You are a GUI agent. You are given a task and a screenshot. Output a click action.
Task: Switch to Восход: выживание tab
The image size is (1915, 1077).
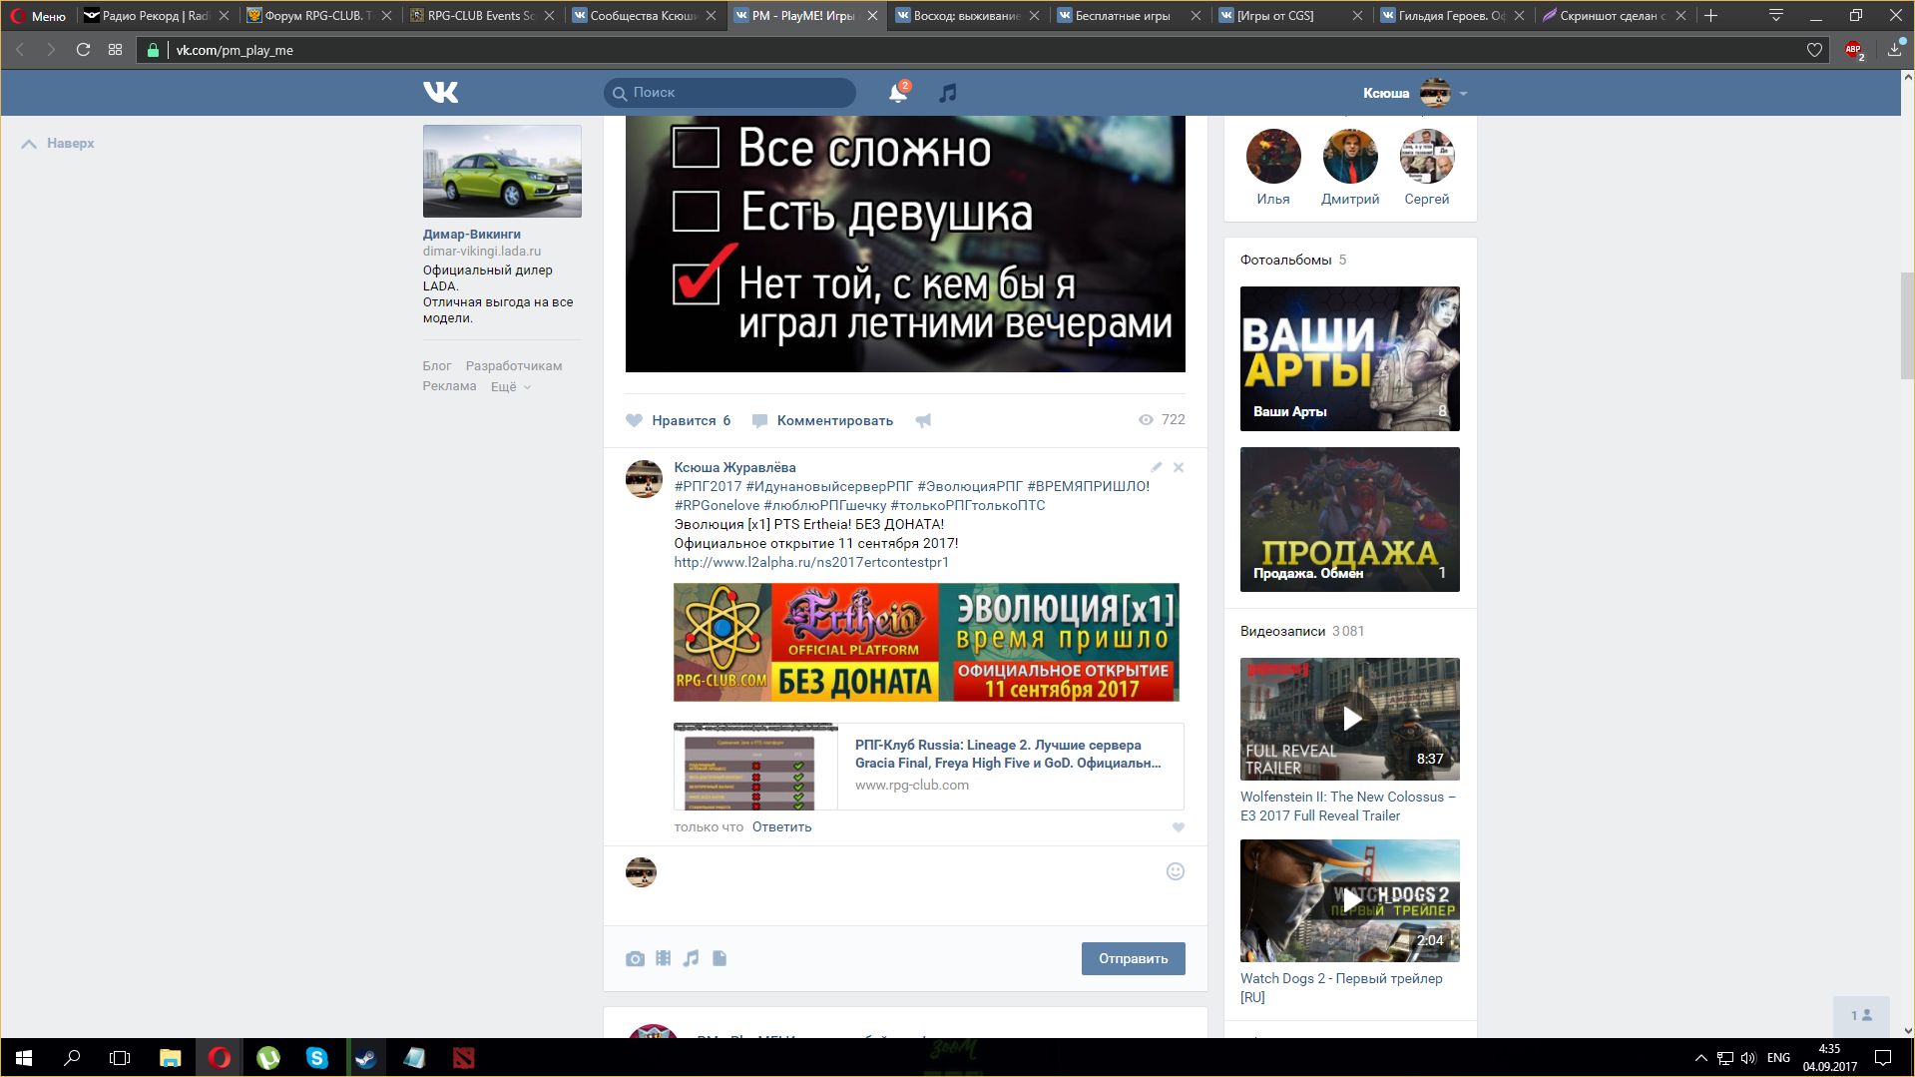968,16
